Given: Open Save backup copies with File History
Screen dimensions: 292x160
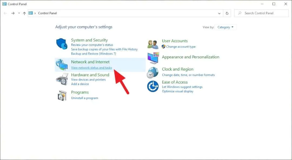Looking at the screenshot, I should pos(104,49).
